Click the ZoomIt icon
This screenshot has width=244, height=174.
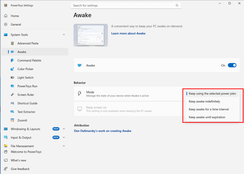[x=12, y=120]
